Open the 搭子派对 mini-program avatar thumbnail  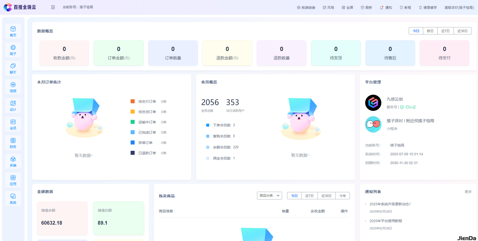coord(373,124)
